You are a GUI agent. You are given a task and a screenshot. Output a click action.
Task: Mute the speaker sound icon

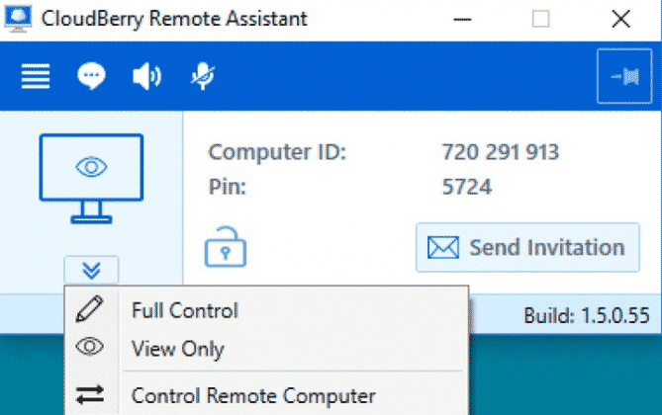coord(146,76)
